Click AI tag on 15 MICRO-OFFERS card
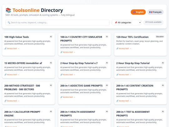The width and height of the screenshot is (169, 127). 51,63
